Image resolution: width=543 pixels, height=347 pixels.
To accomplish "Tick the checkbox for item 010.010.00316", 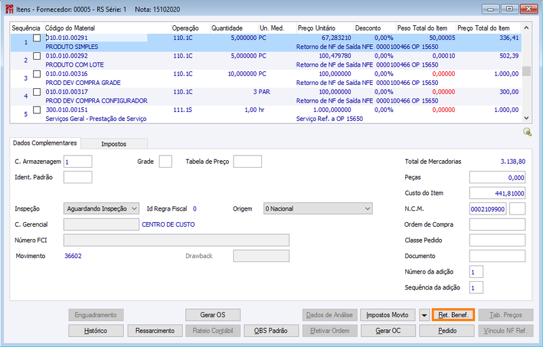I will click(x=37, y=74).
